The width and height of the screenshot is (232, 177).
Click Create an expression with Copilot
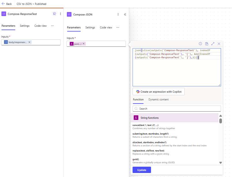point(159,92)
